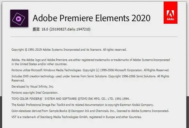The height and width of the screenshot is (128, 189).
Task: Click the Kodak Professional Image Pac Toolkit line
Action: click(83, 105)
